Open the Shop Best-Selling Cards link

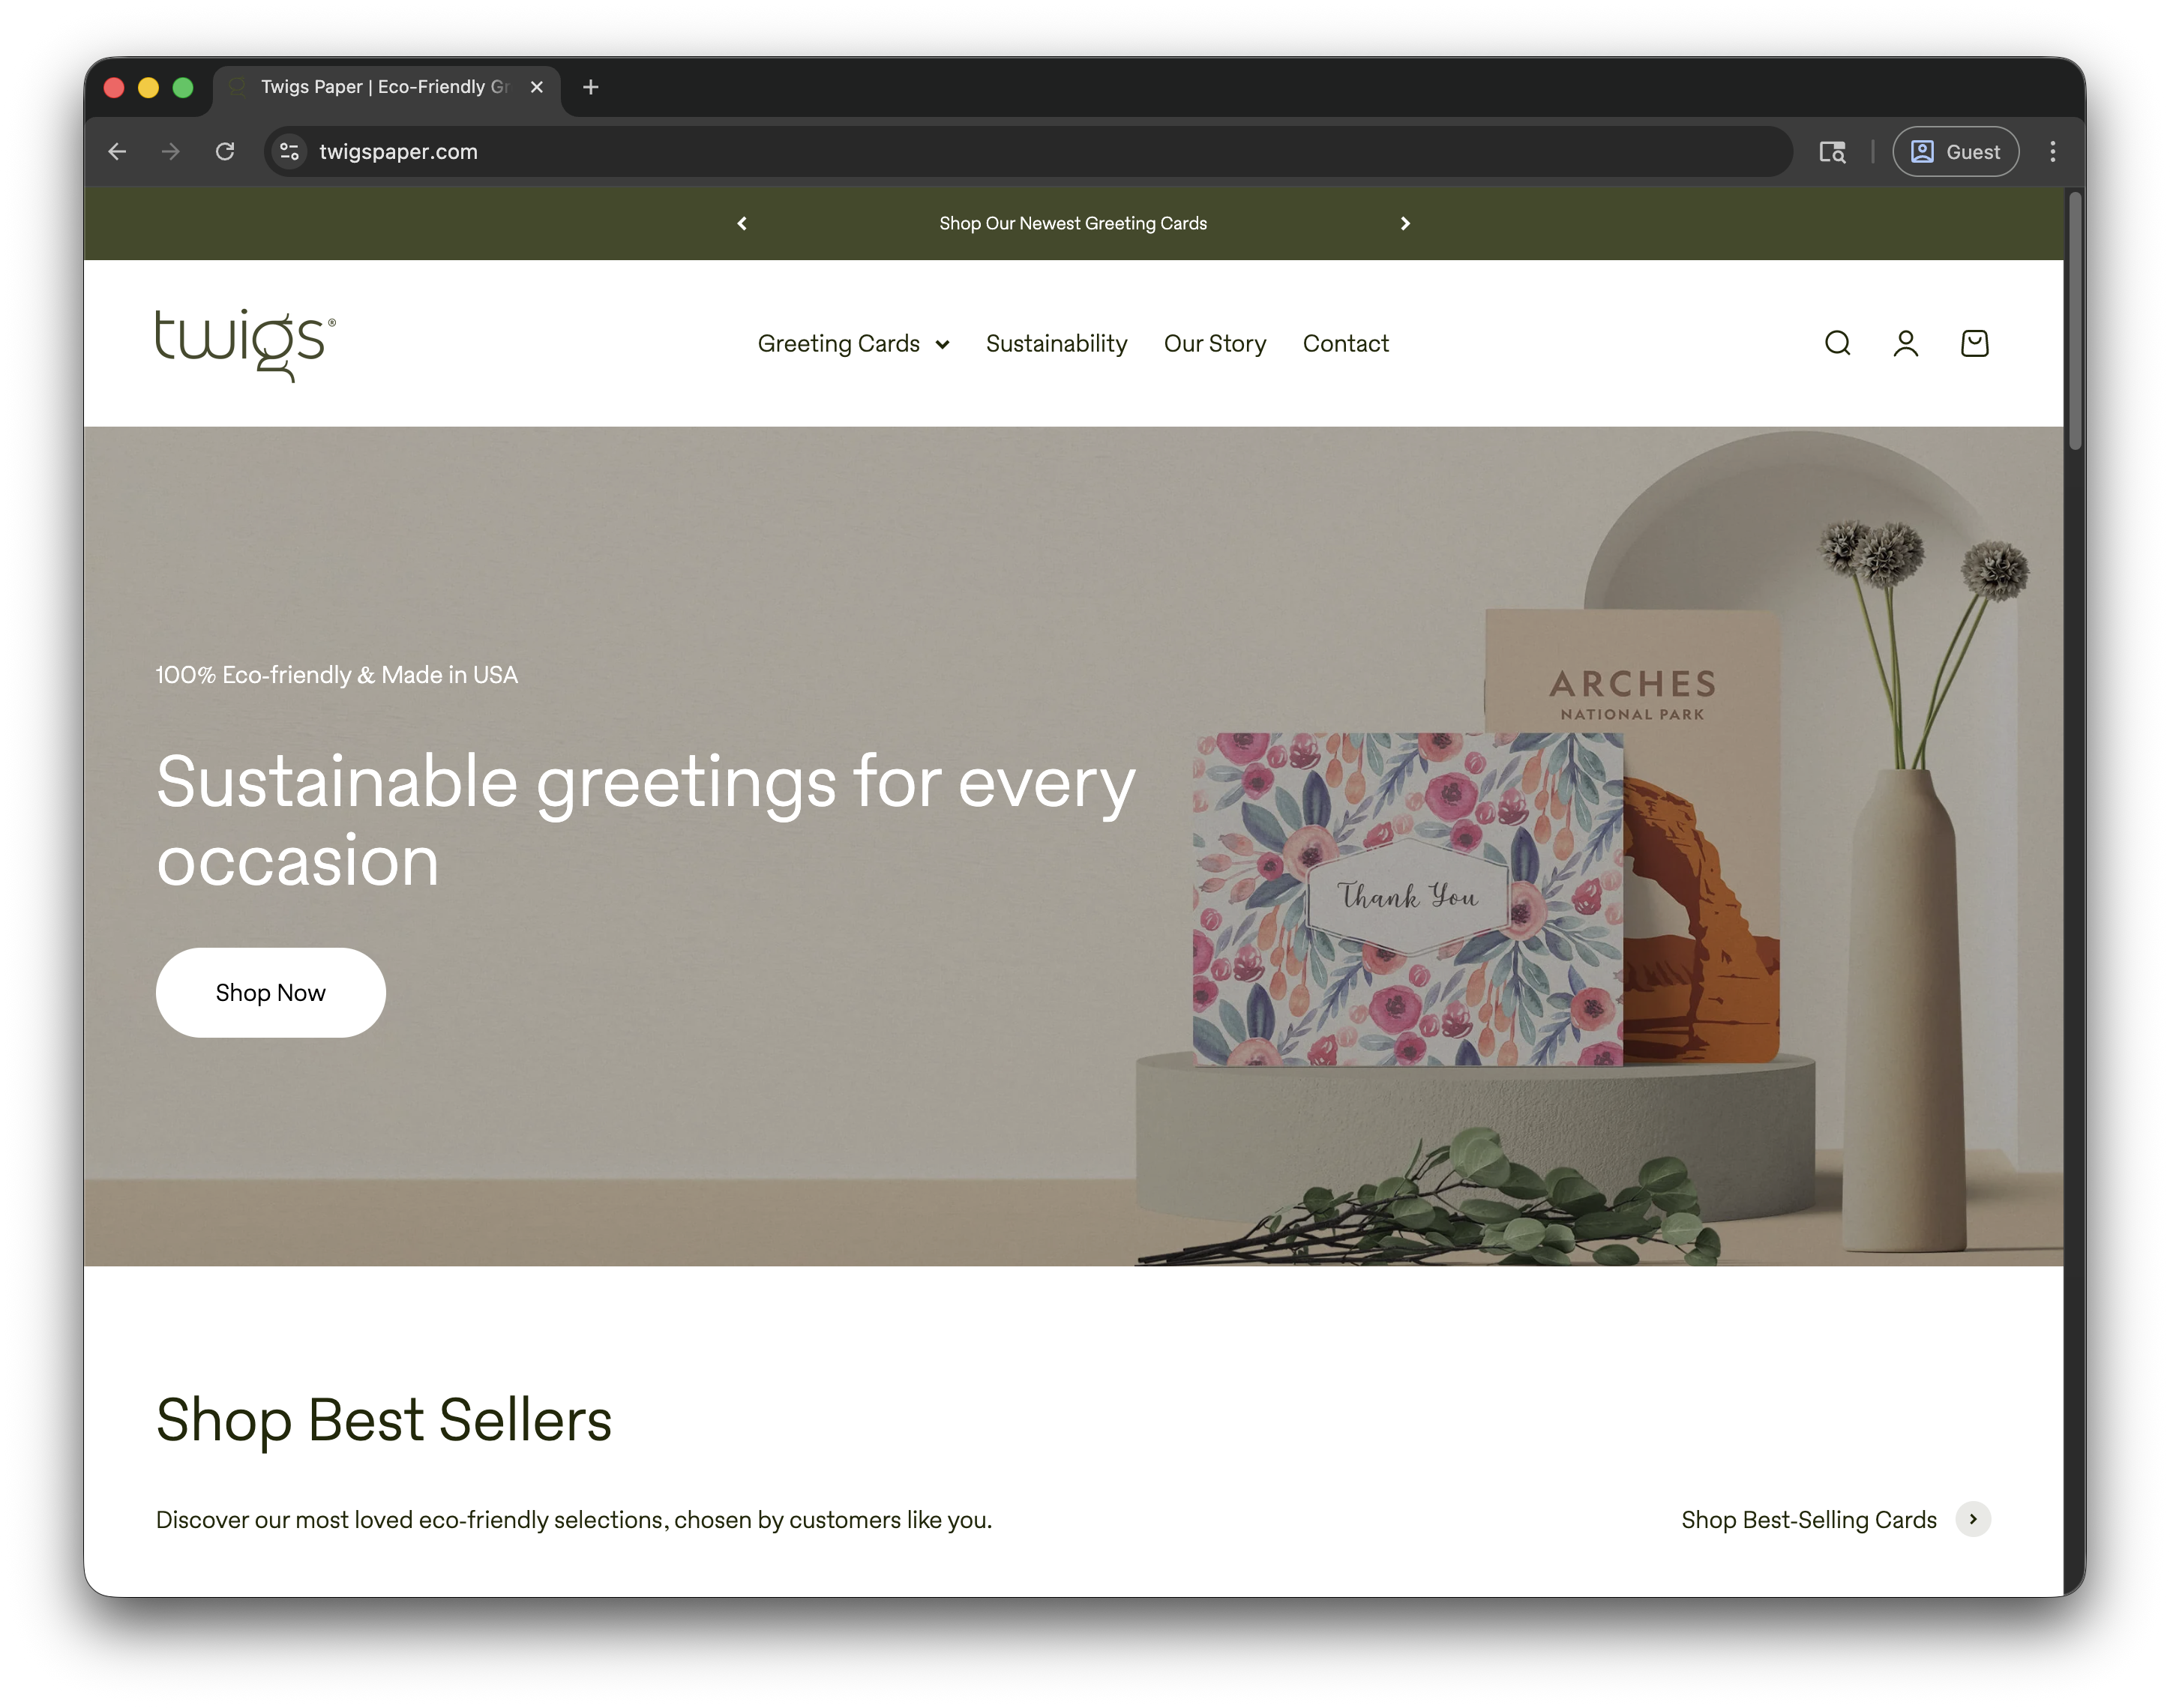pos(1809,1520)
